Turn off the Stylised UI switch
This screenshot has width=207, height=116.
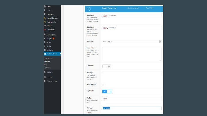107,91
